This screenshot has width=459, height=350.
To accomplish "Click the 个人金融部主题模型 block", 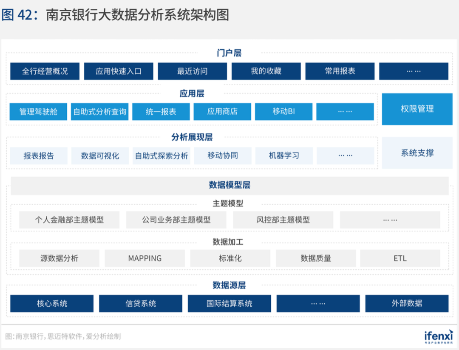I will (69, 220).
